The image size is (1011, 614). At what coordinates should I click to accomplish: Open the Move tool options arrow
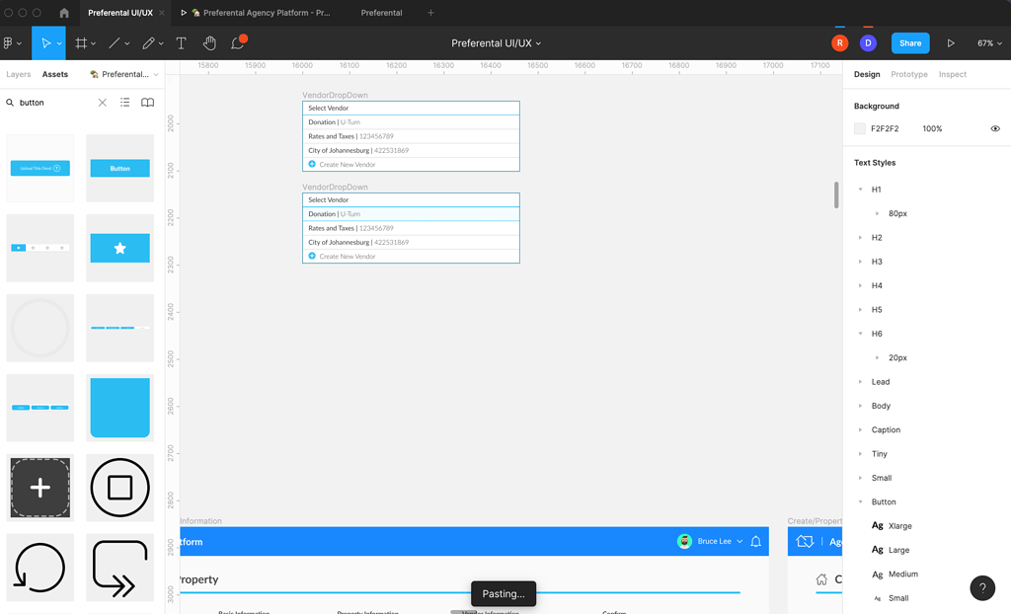point(59,43)
